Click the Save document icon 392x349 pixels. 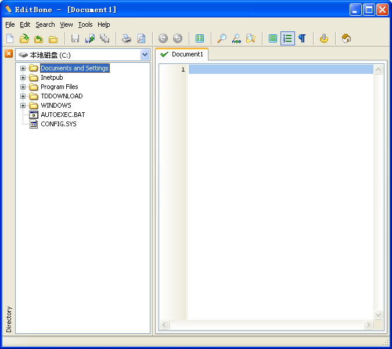coord(75,38)
